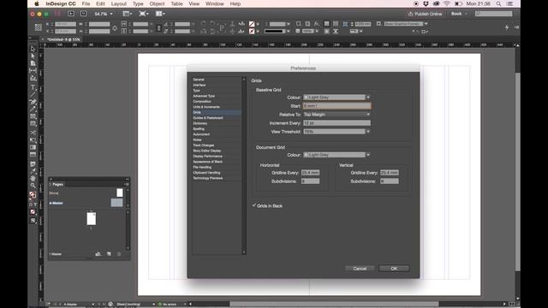Screen dimensions: 548x308
Task: Select the Zoom tool
Action: pyautogui.click(x=33, y=186)
